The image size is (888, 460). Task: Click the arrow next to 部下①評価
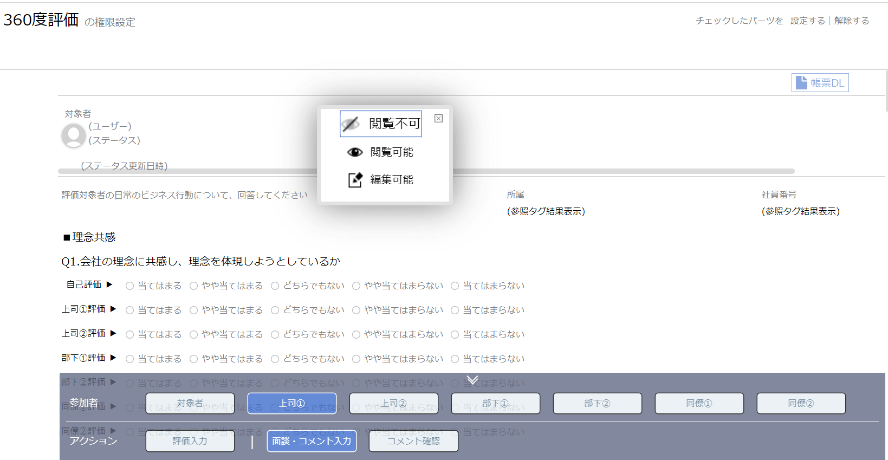point(113,358)
